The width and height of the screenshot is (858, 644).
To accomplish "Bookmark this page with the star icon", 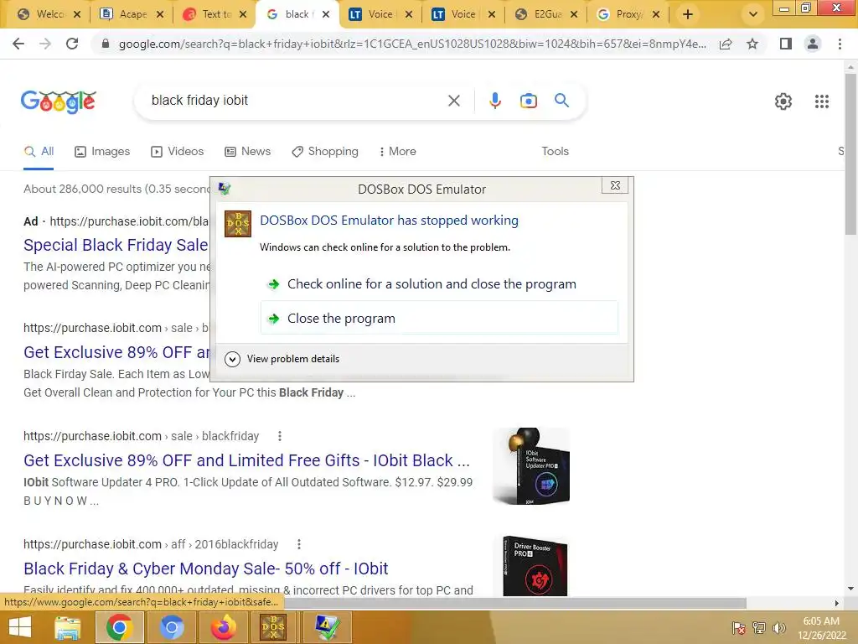I will (x=752, y=44).
